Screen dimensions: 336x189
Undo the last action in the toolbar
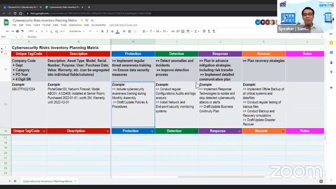tap(7, 31)
